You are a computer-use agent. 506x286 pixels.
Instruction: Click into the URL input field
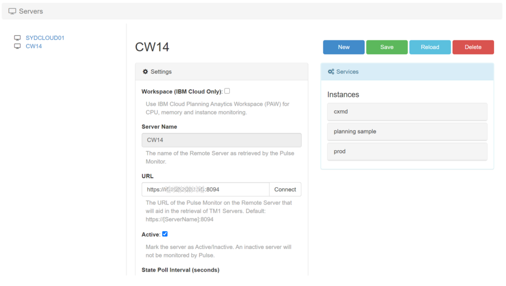pos(205,190)
